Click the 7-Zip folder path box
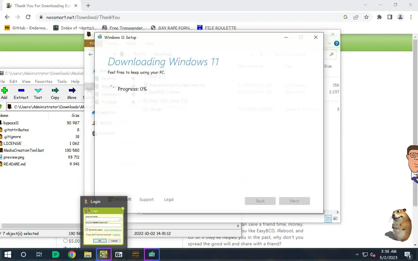Viewport: 418px width, 261px height. click(x=45, y=107)
